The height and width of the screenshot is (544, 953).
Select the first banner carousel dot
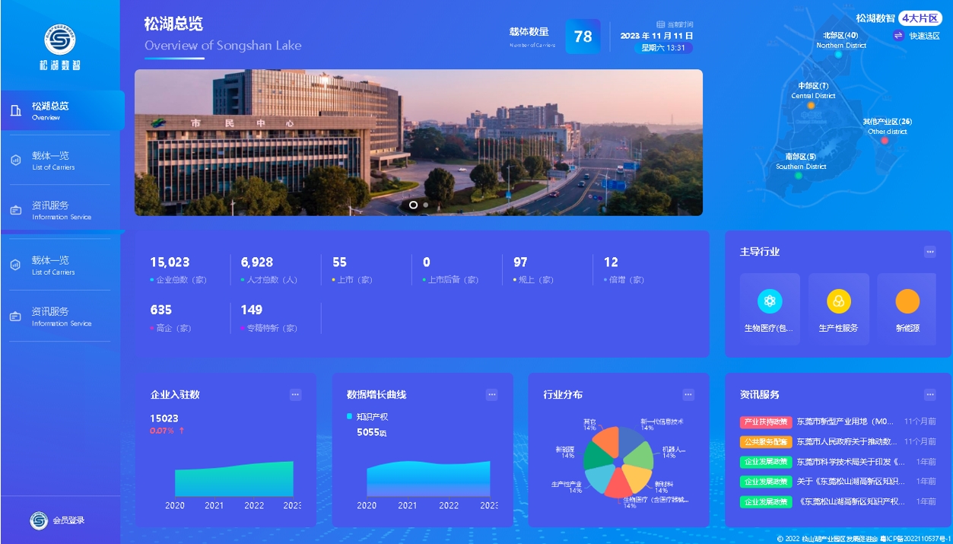click(x=413, y=205)
